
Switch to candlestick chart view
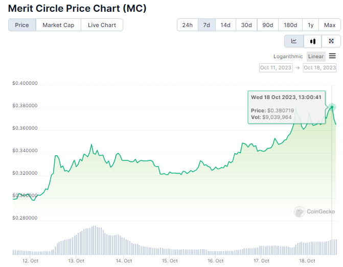coord(313,41)
